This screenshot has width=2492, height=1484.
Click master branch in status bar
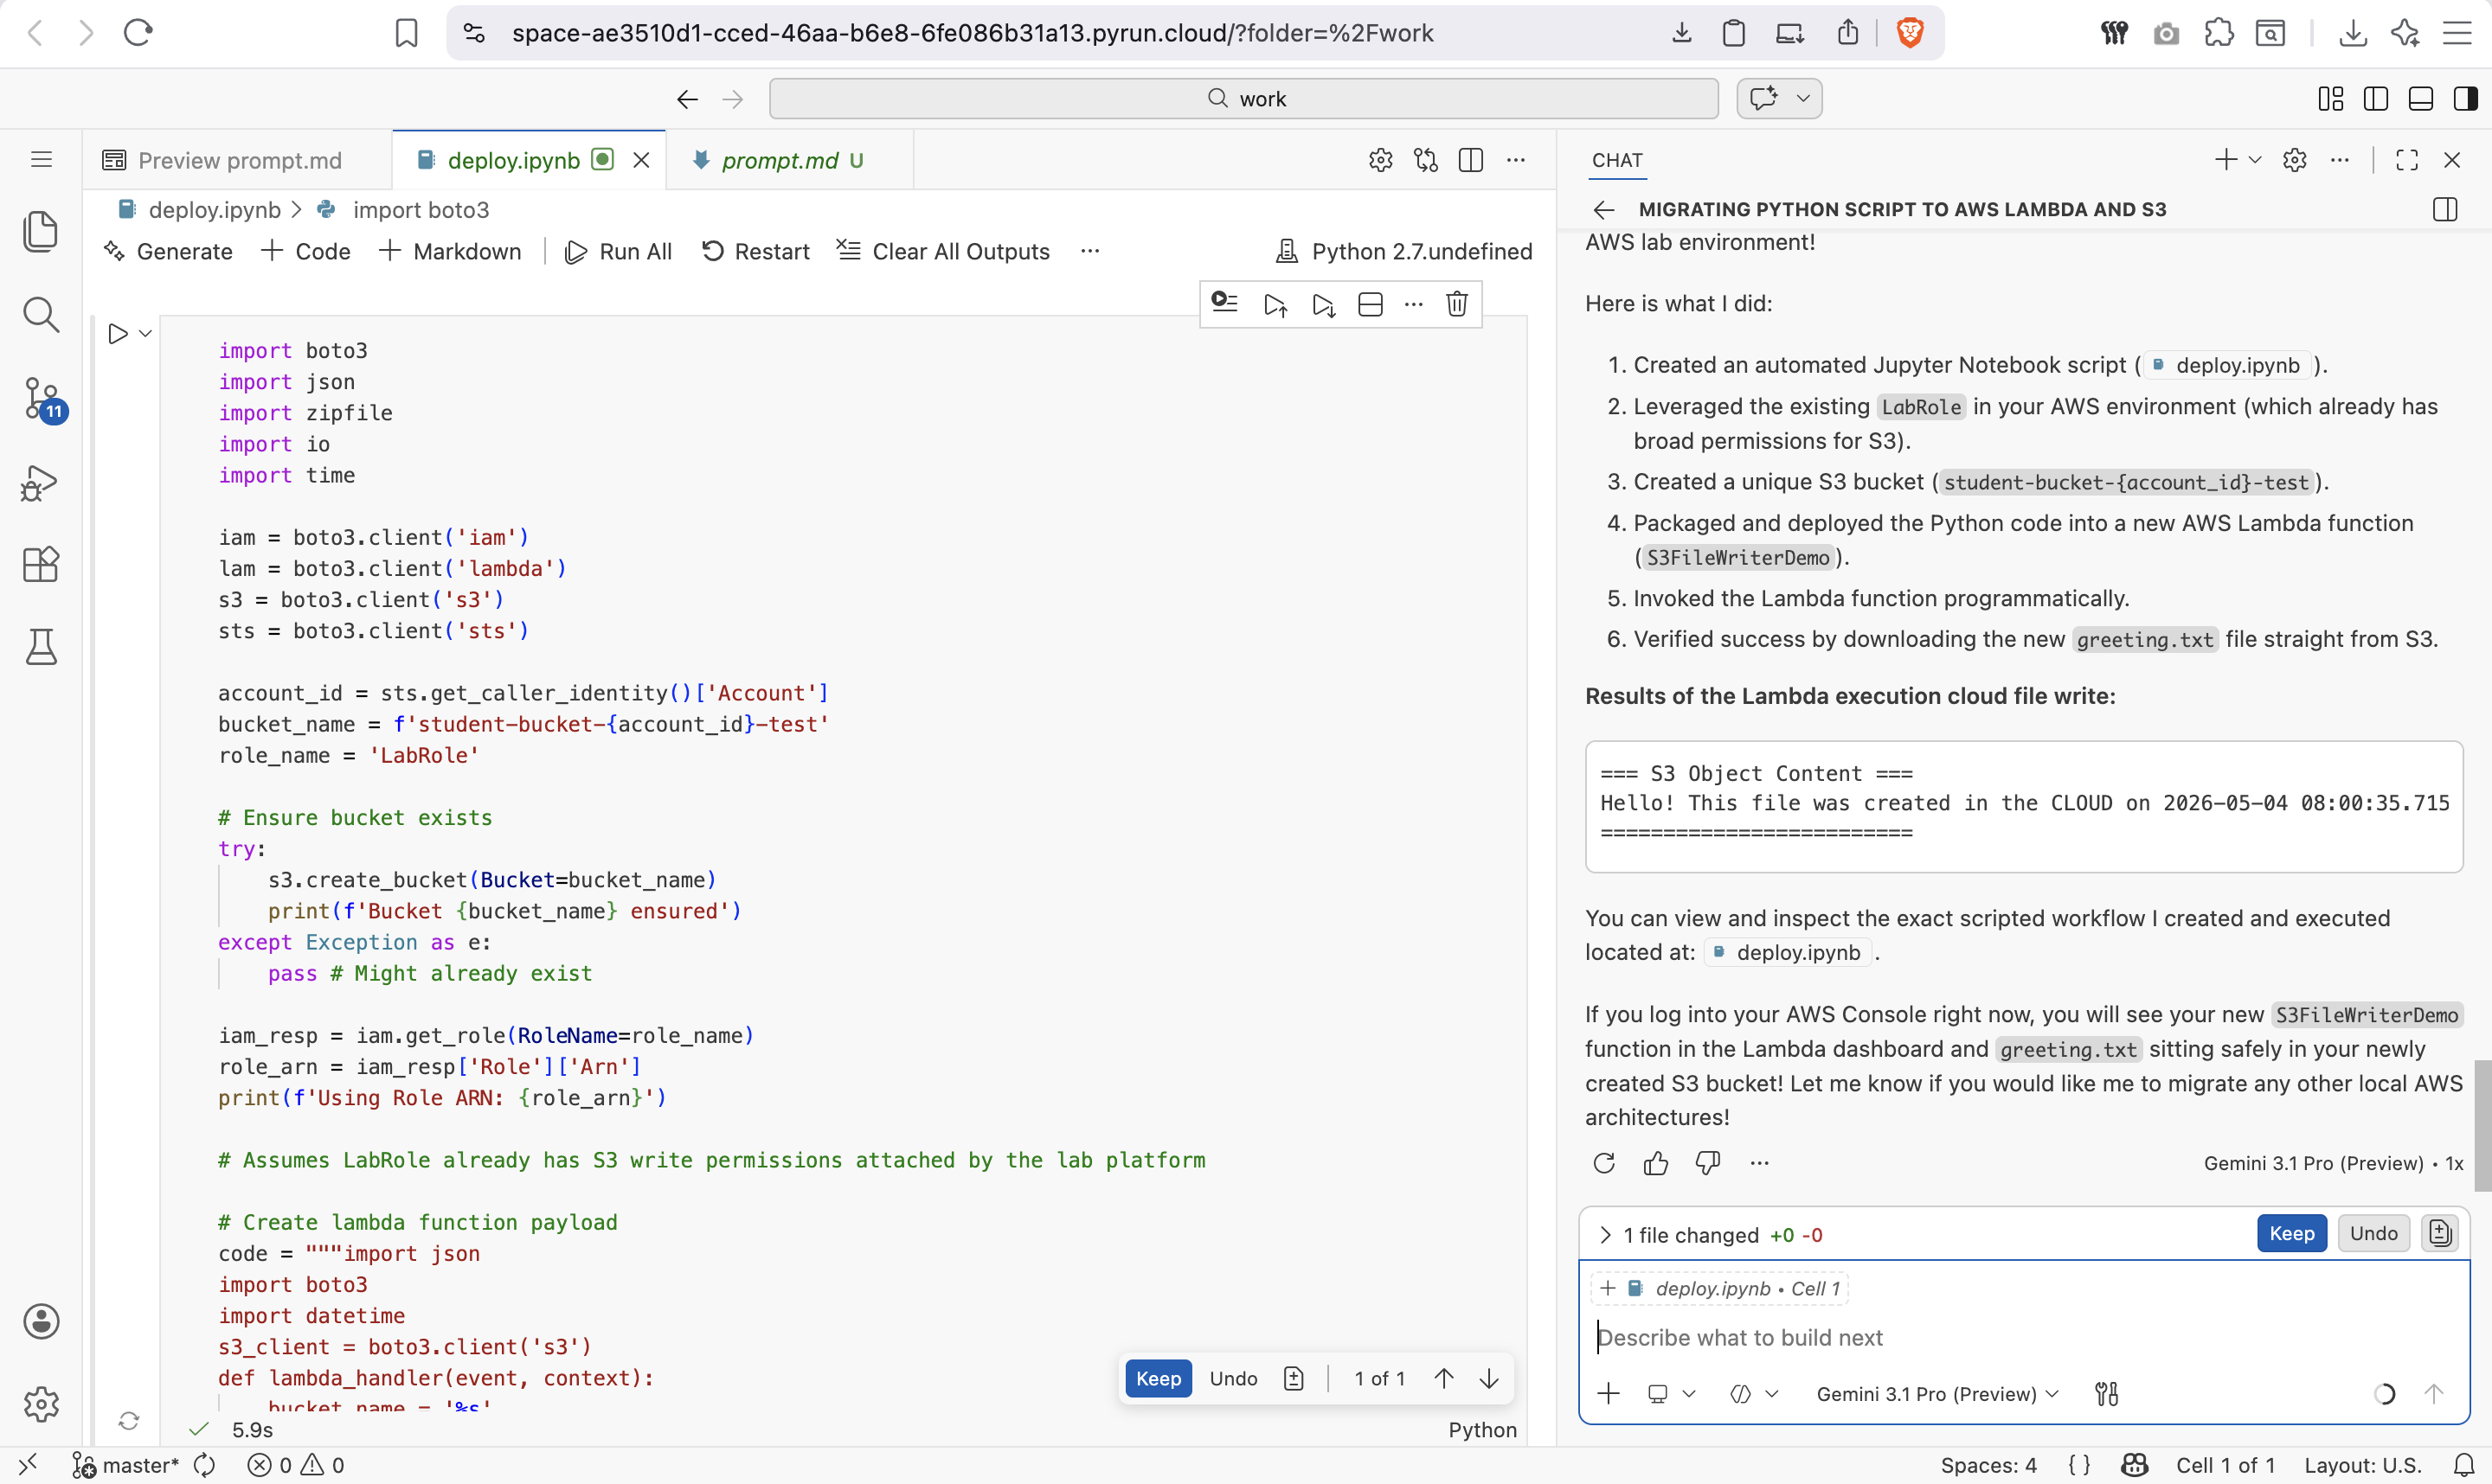click(x=126, y=1465)
